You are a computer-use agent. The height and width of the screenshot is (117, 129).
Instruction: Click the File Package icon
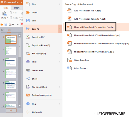pyautogui.click(x=28, y=53)
